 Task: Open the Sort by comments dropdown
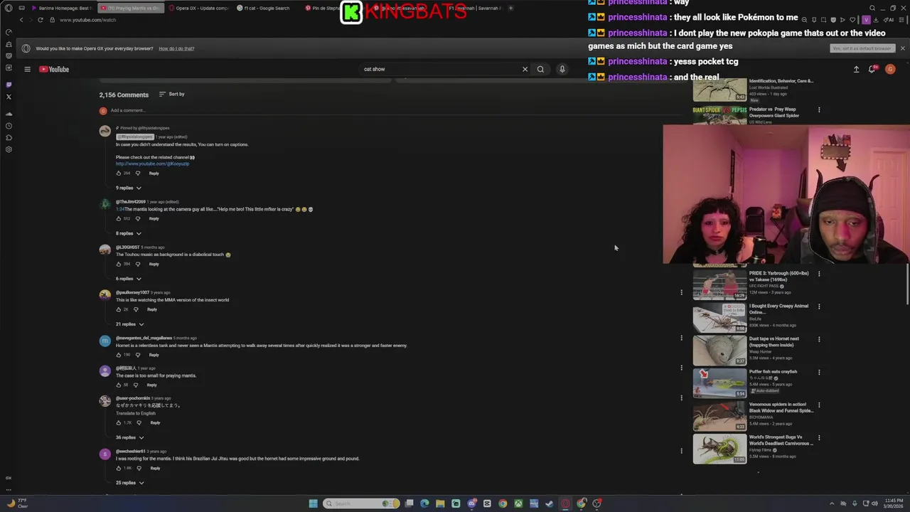coord(171,94)
